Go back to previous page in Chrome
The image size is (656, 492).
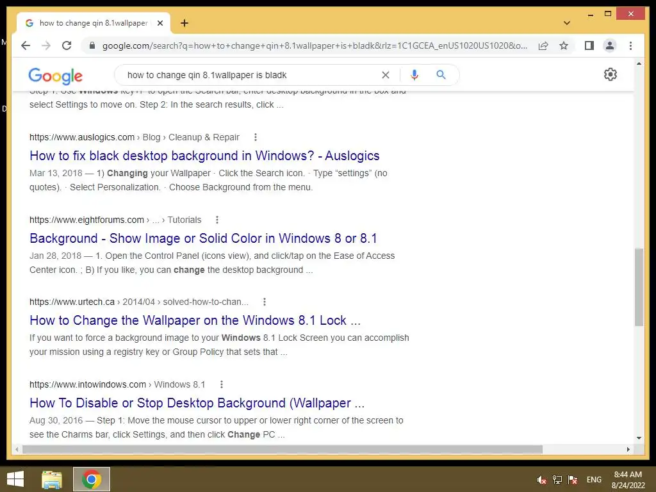[x=26, y=45]
